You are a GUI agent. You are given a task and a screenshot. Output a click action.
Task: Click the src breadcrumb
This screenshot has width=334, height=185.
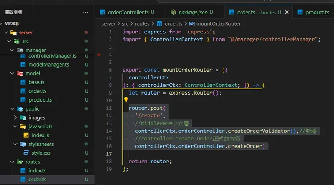[125, 23]
